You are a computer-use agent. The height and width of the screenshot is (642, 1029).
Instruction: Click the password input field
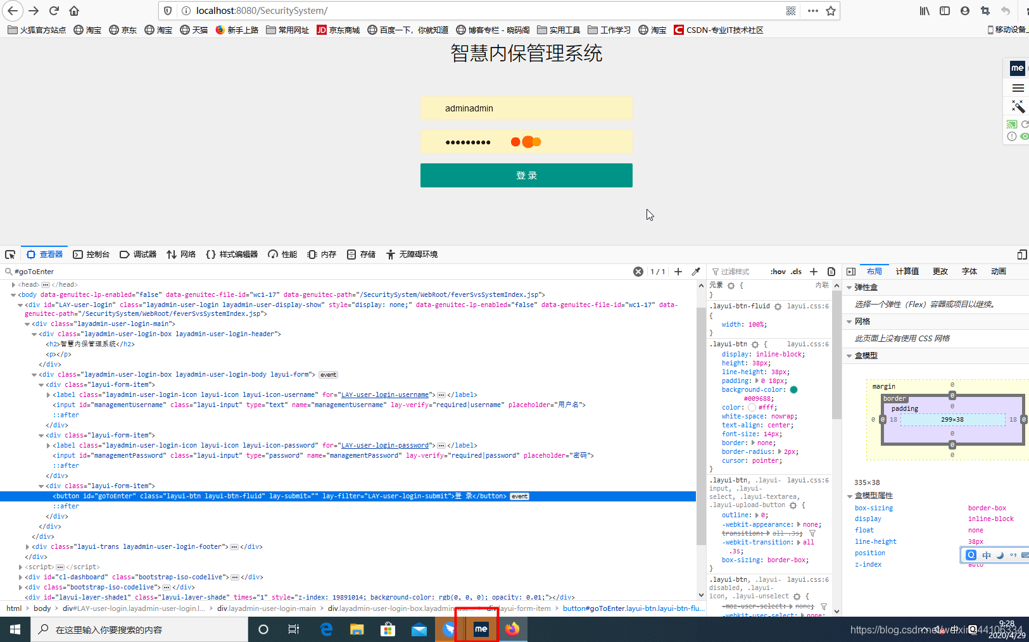click(x=526, y=142)
